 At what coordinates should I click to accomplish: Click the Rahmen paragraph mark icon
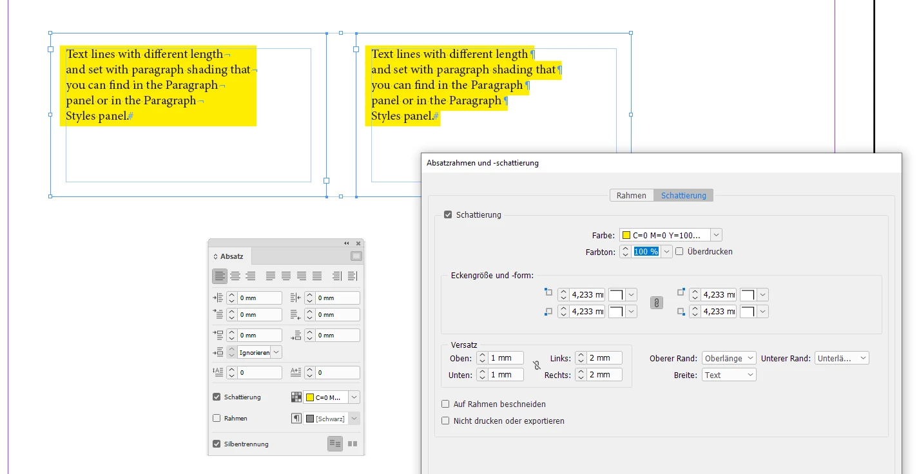(296, 419)
